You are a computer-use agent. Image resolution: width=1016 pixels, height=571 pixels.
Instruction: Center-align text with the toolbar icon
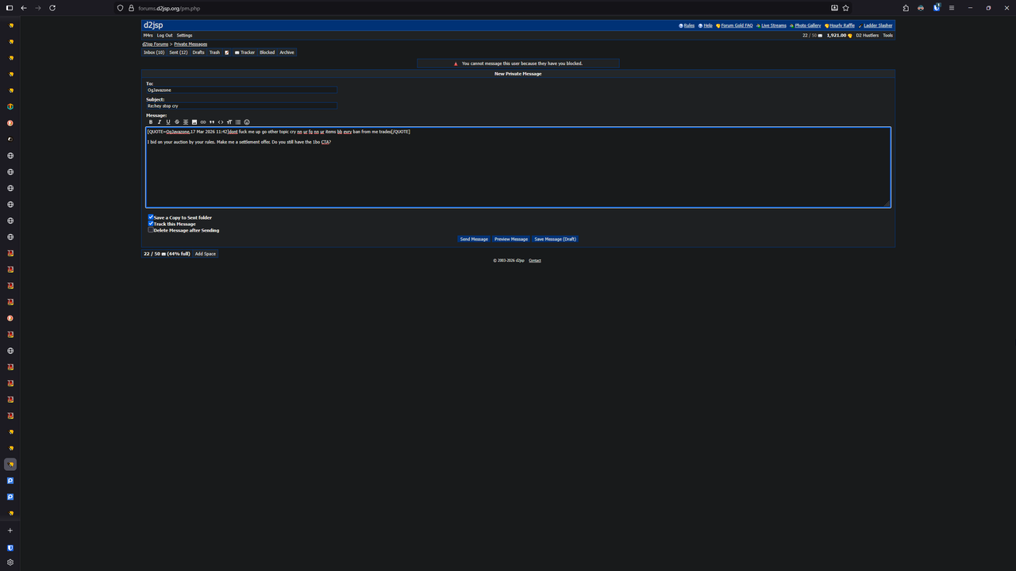pyautogui.click(x=186, y=122)
